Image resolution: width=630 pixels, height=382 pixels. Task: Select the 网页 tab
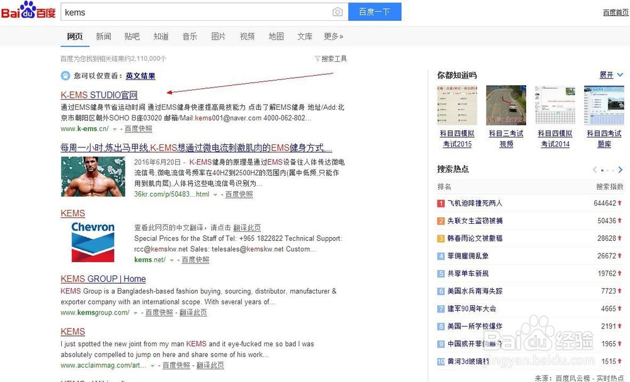75,36
